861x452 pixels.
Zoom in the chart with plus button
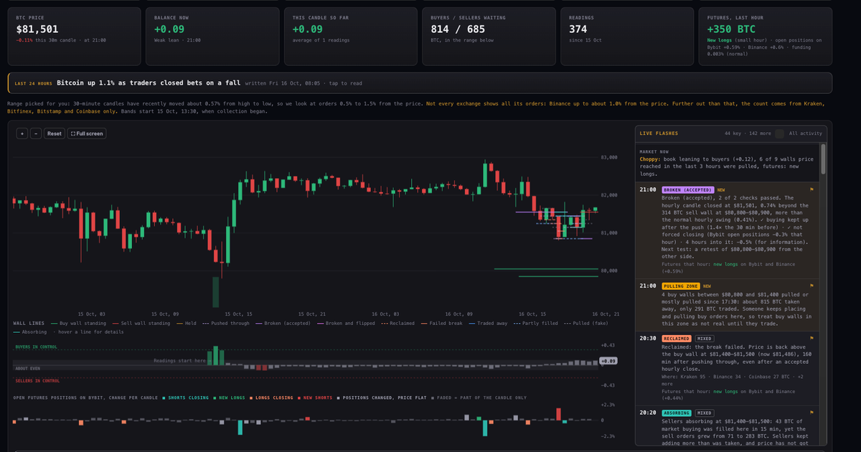coord(22,133)
